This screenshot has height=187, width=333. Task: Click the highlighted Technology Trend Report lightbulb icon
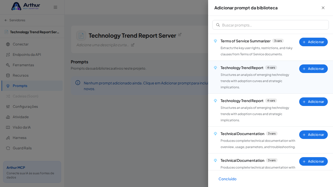point(215,68)
